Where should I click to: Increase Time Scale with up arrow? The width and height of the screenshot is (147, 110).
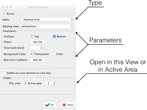(45, 47)
